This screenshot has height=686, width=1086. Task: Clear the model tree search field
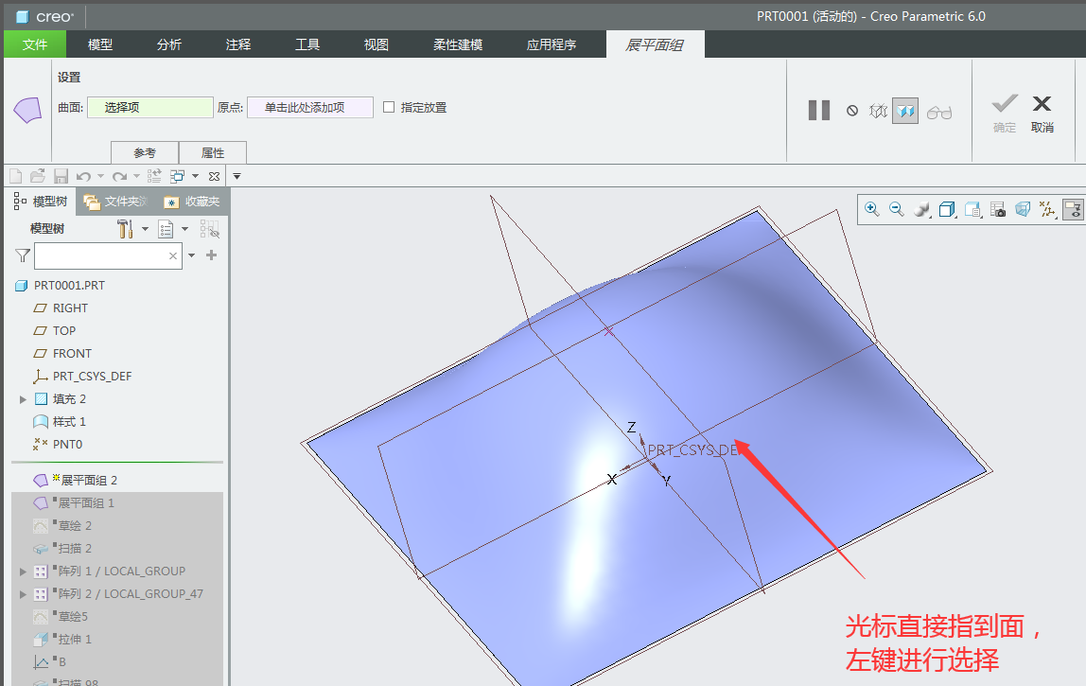tap(173, 255)
